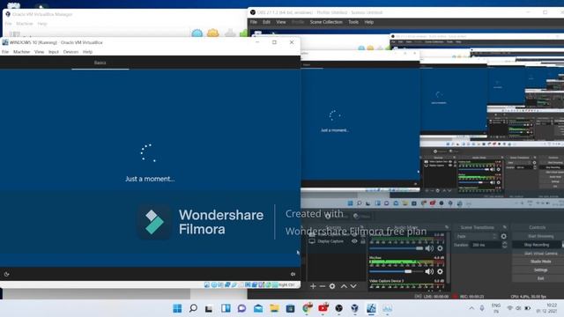Image resolution: width=564 pixels, height=317 pixels.
Task: Open first audio channel settings gear
Action: tap(440, 248)
